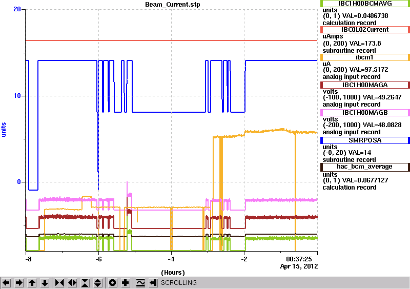Click the blue SMRPOSA trace plateau near -4 hours
This screenshot has height=289, width=410.
point(169,112)
